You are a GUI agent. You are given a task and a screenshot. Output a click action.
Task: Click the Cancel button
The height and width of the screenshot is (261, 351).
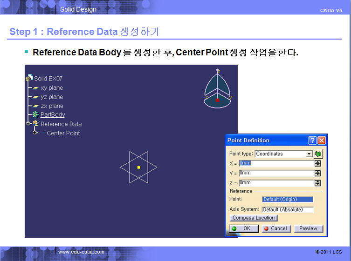[276, 228]
